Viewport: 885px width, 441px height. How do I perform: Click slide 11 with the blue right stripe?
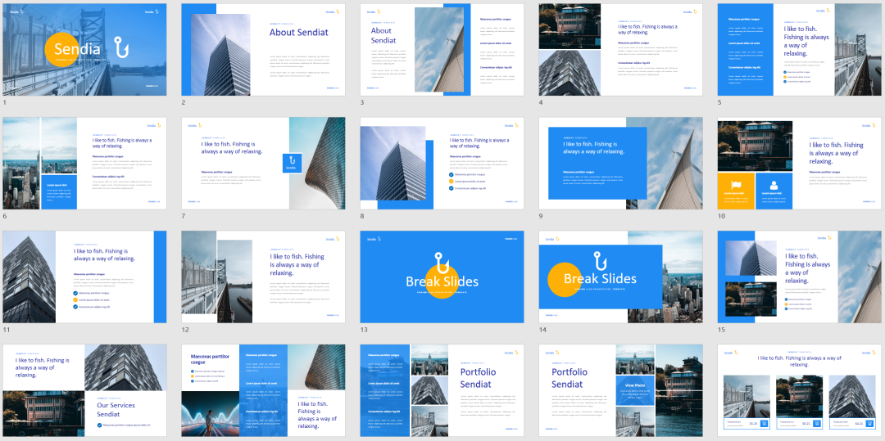[x=84, y=277]
